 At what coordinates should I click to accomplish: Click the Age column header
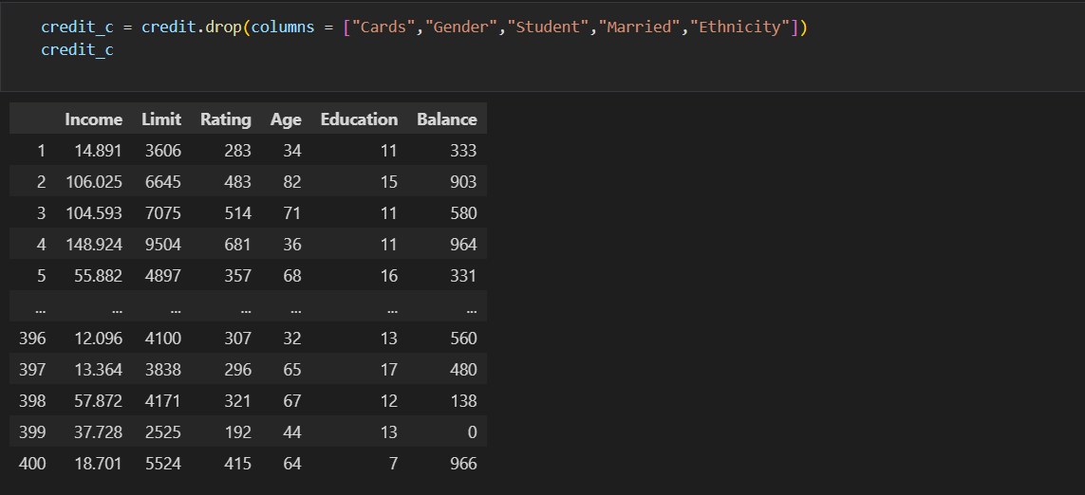coord(286,119)
